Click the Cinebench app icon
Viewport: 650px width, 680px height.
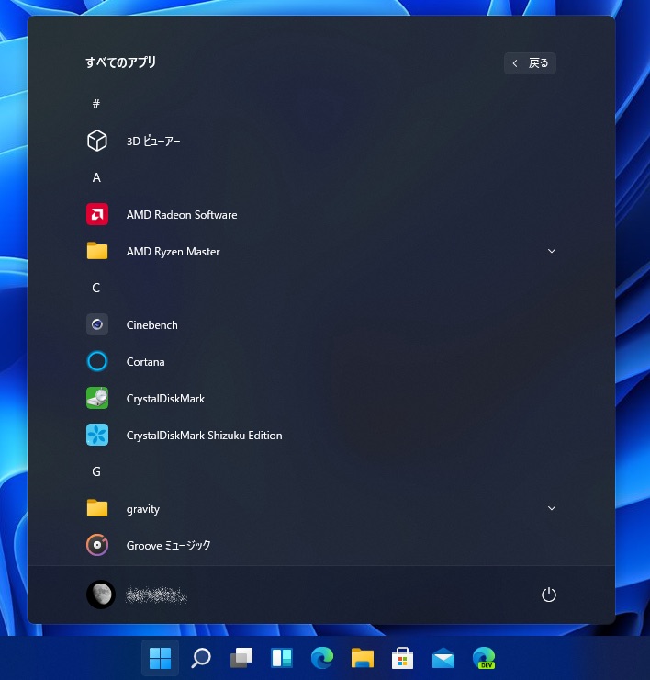click(x=97, y=324)
